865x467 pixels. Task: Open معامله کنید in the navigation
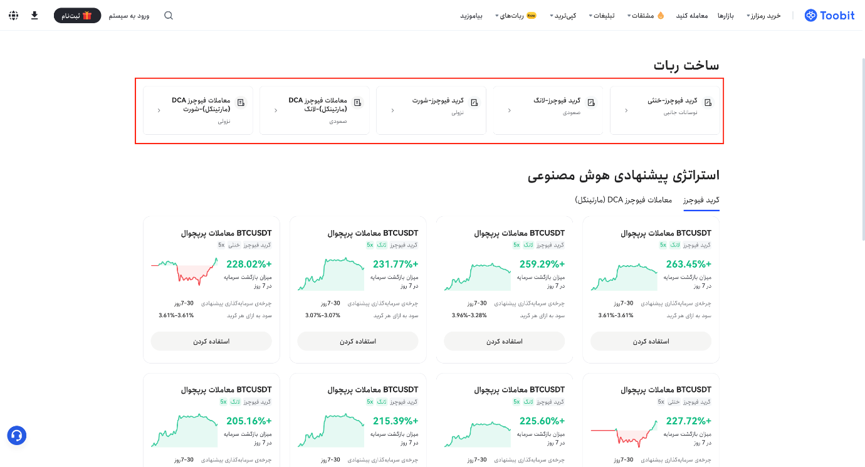click(x=691, y=15)
